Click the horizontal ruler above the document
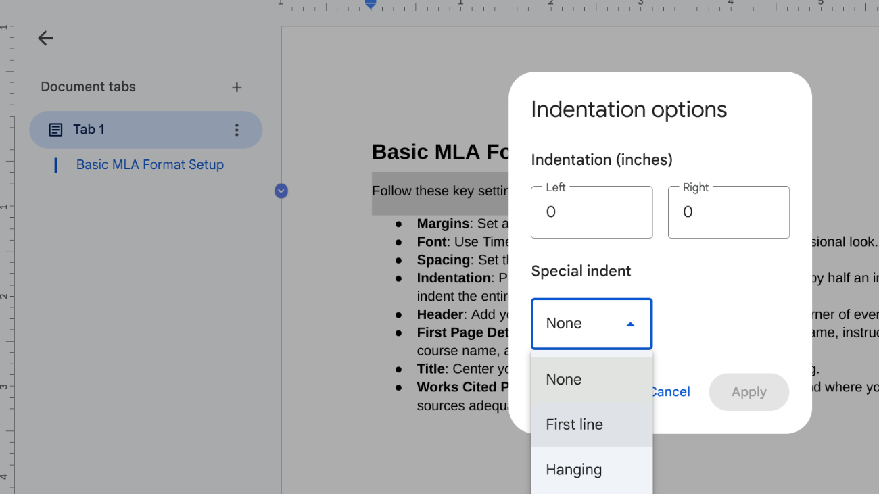This screenshot has height=494, width=879. pos(473,7)
